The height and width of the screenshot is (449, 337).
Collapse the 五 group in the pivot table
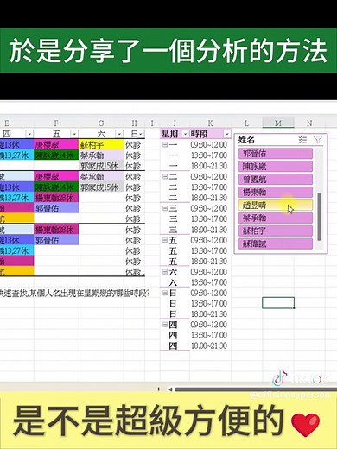pos(165,240)
